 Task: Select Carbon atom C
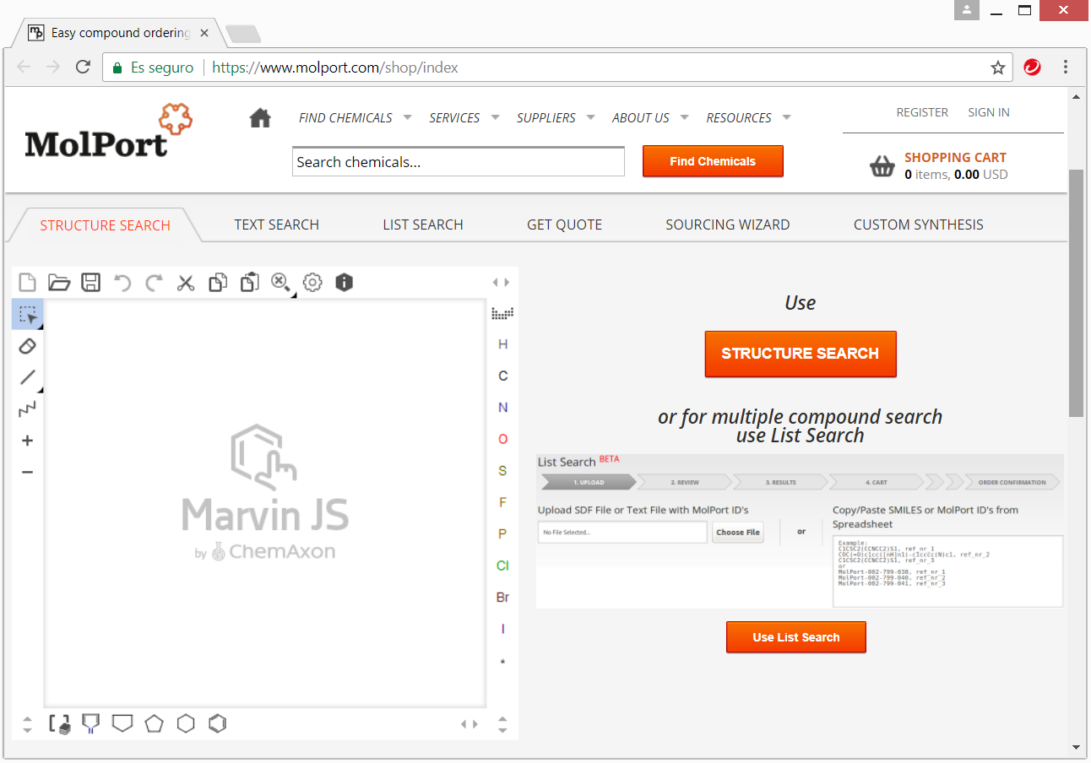503,376
